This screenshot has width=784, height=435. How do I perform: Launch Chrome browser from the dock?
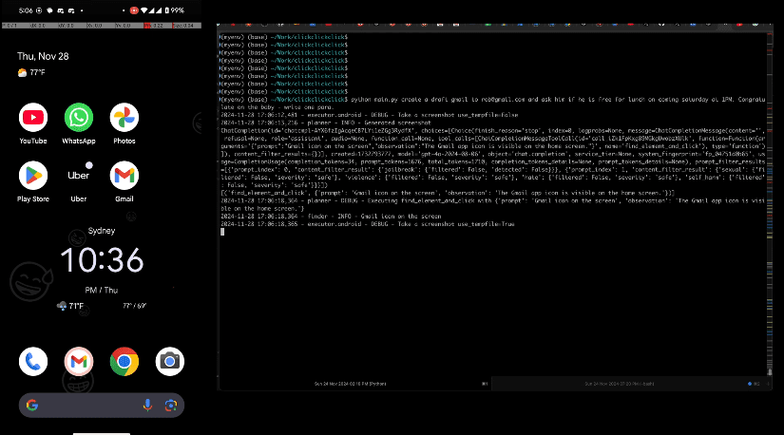[124, 362]
